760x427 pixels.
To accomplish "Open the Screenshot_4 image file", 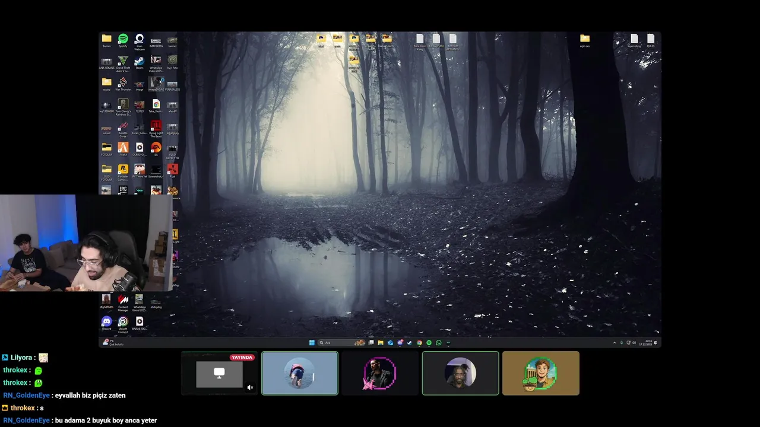I will [156, 171].
